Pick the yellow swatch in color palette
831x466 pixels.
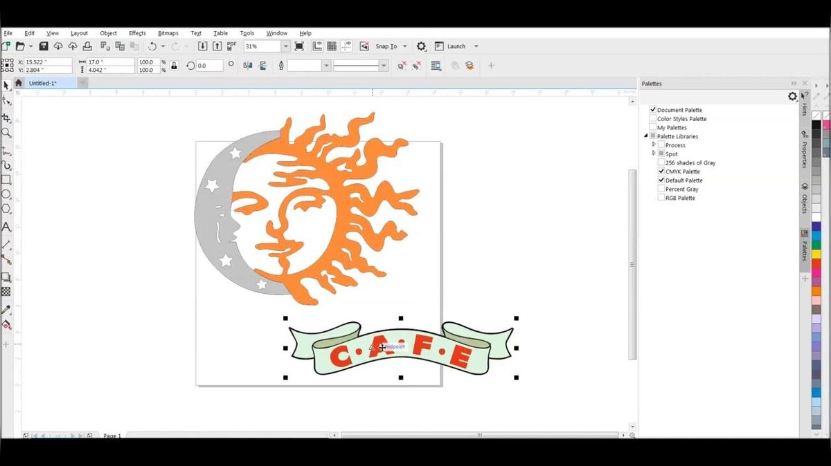816,254
